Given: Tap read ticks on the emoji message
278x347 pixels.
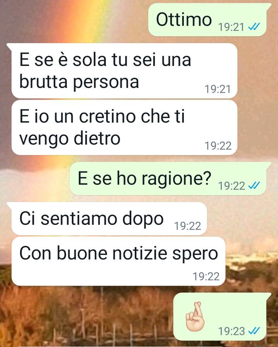Looking at the screenshot, I should (254, 331).
